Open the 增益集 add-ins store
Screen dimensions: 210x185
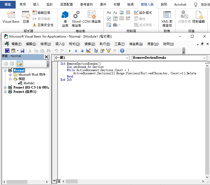65,19
